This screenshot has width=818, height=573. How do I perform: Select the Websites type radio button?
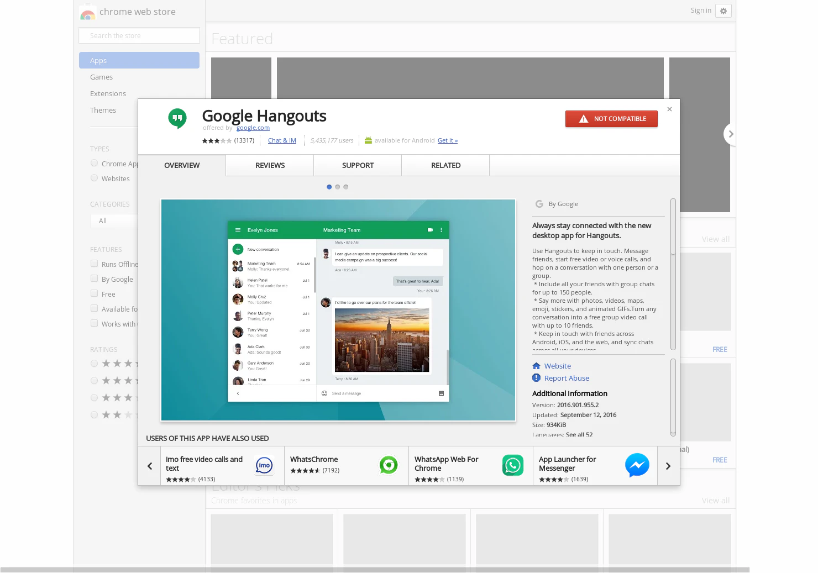pos(94,177)
